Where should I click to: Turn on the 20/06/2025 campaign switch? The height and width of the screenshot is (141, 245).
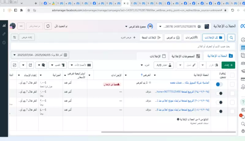point(219,102)
